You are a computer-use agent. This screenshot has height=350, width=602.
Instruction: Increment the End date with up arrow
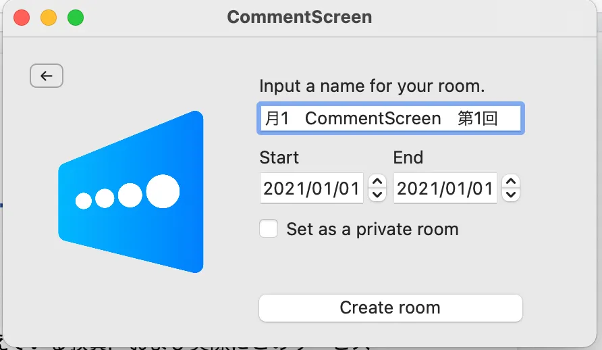[512, 181]
